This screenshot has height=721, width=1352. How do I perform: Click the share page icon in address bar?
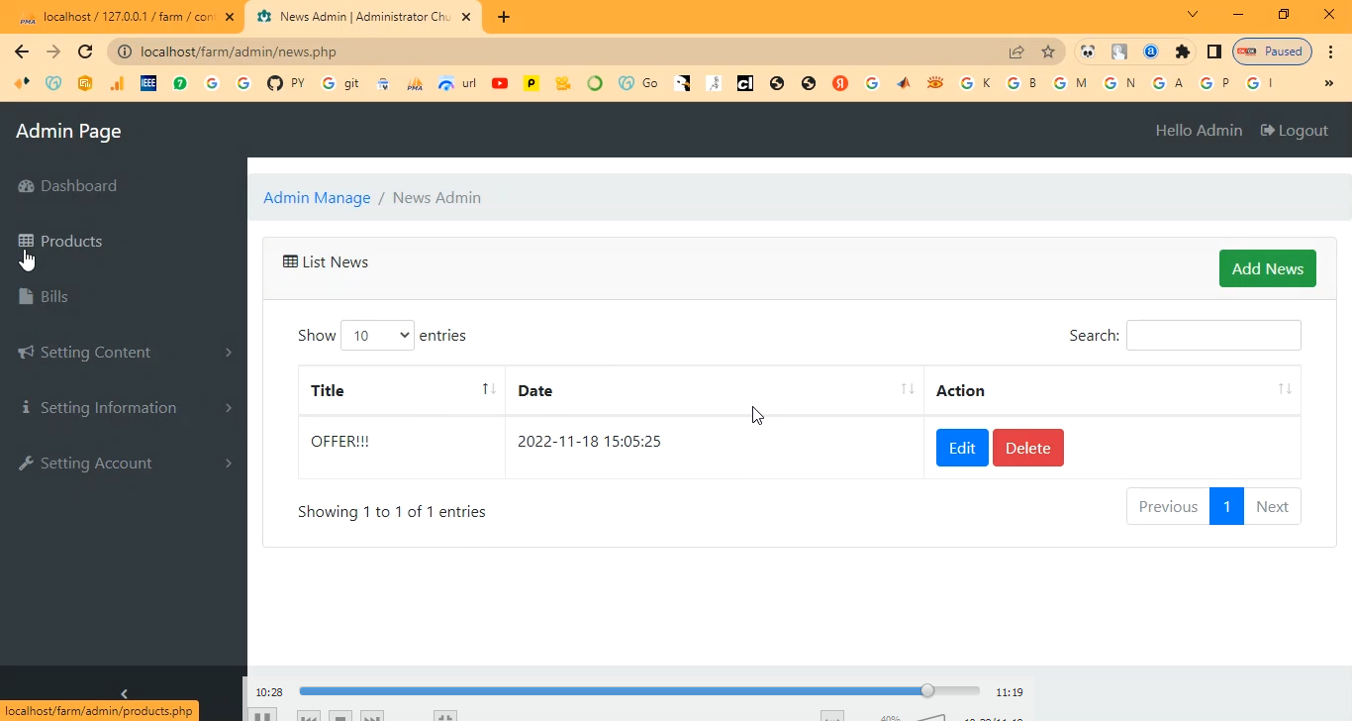[x=1016, y=52]
